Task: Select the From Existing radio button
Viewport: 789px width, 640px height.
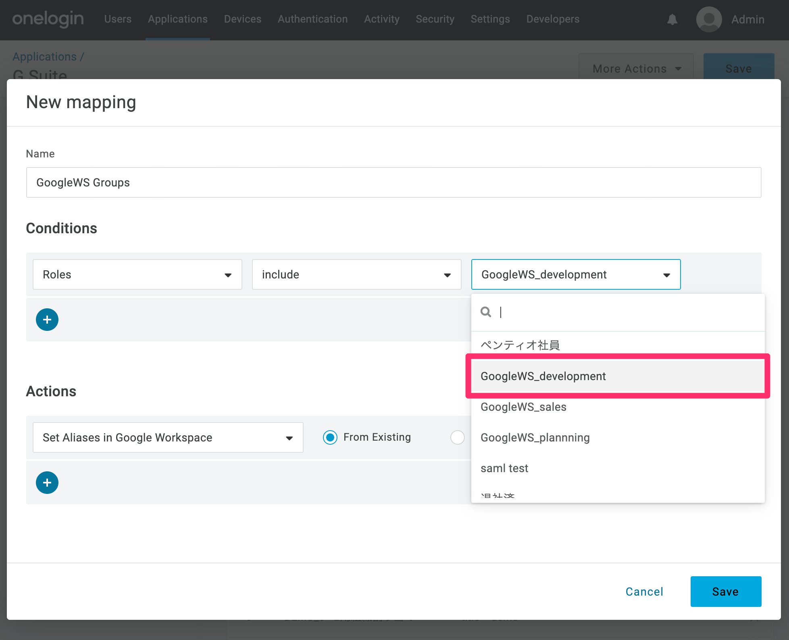Action: click(x=330, y=437)
